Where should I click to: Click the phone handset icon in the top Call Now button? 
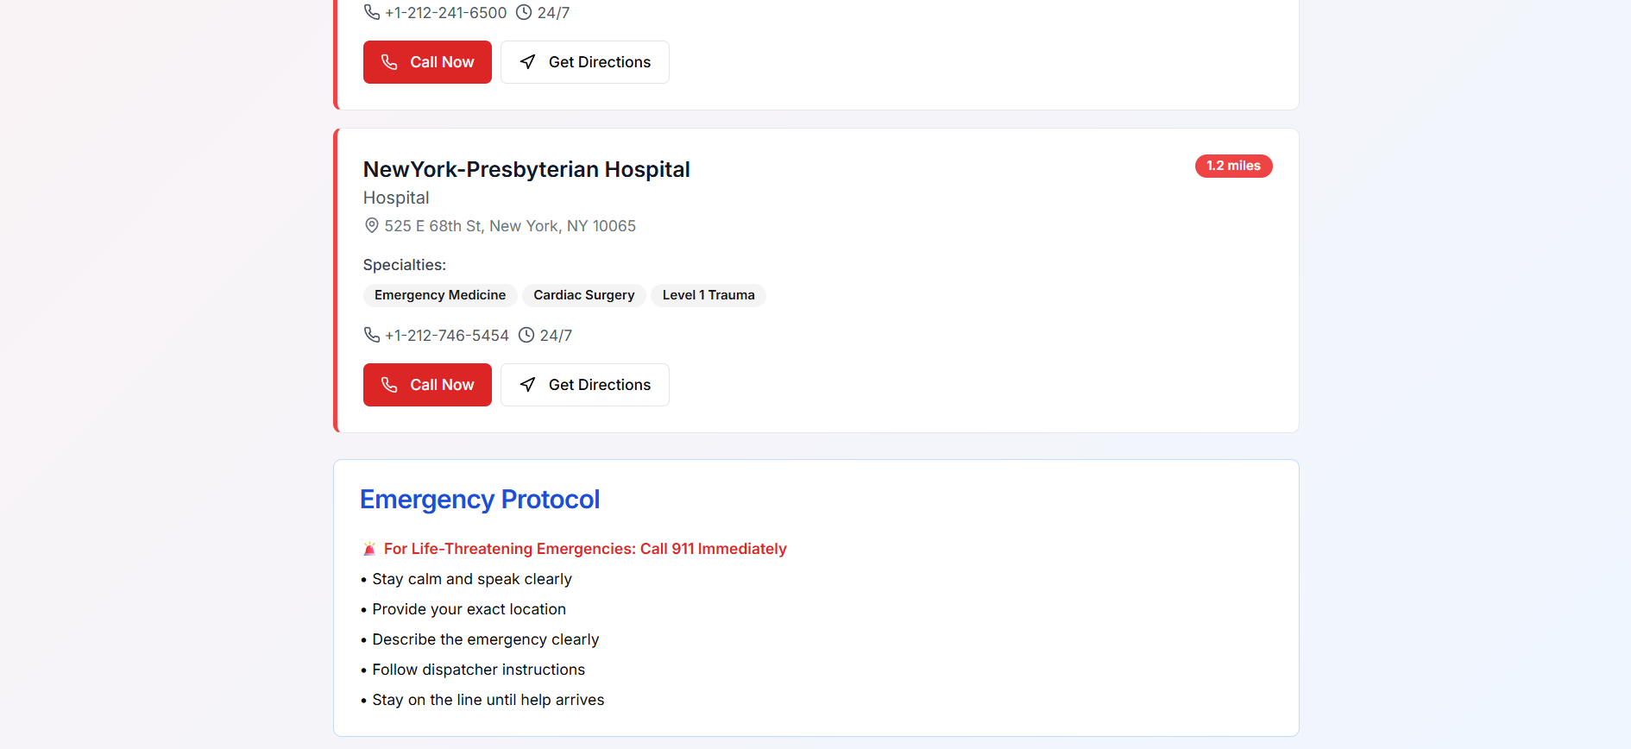[389, 61]
